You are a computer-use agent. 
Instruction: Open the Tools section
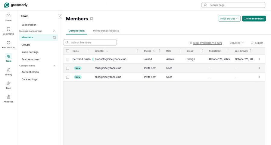pyautogui.click(x=8, y=85)
